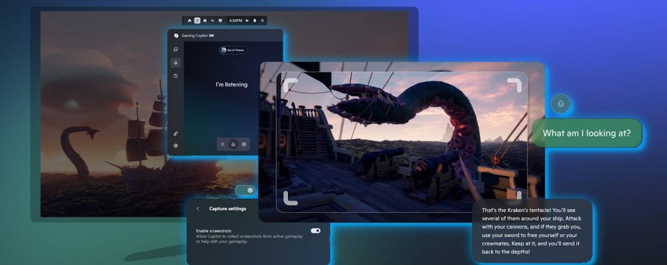
Task: Click the "Capture settings" heading
Action: (x=227, y=208)
